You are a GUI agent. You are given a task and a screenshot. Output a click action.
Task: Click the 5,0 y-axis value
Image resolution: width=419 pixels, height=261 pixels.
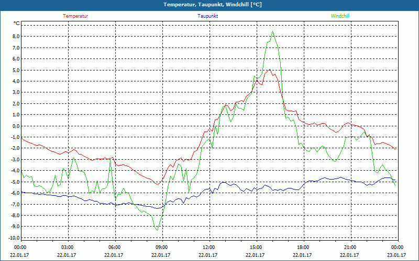[x=16, y=70]
